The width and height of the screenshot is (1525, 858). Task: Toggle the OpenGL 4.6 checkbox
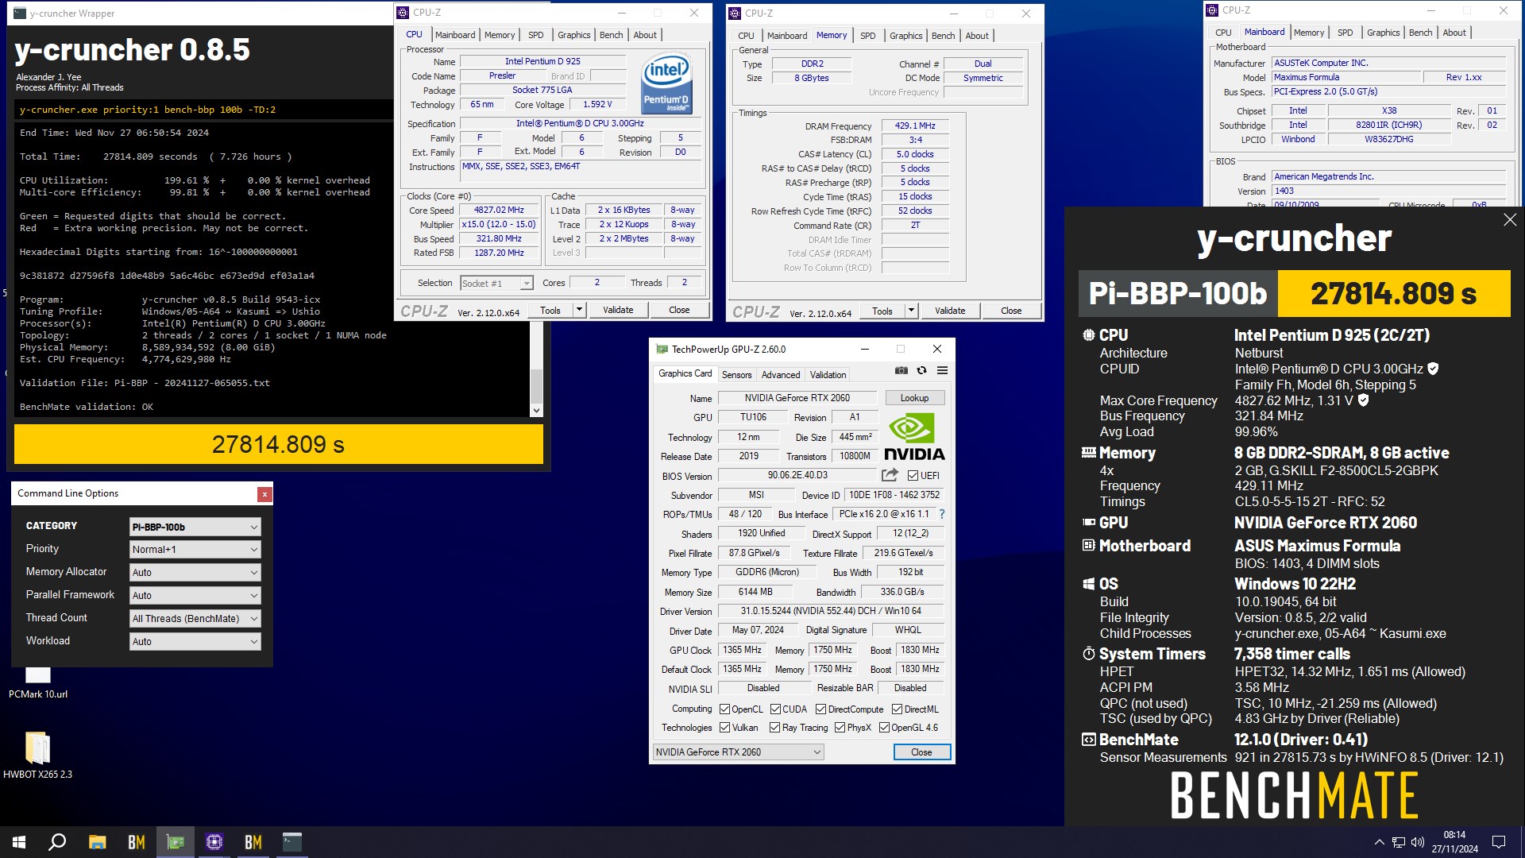pos(884,728)
